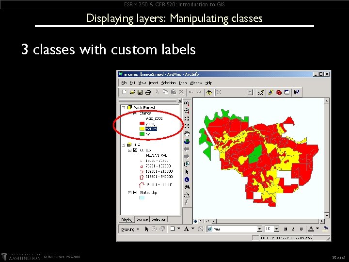The height and width of the screenshot is (262, 349).
Task: Open the Help menu
Action: 208,82
